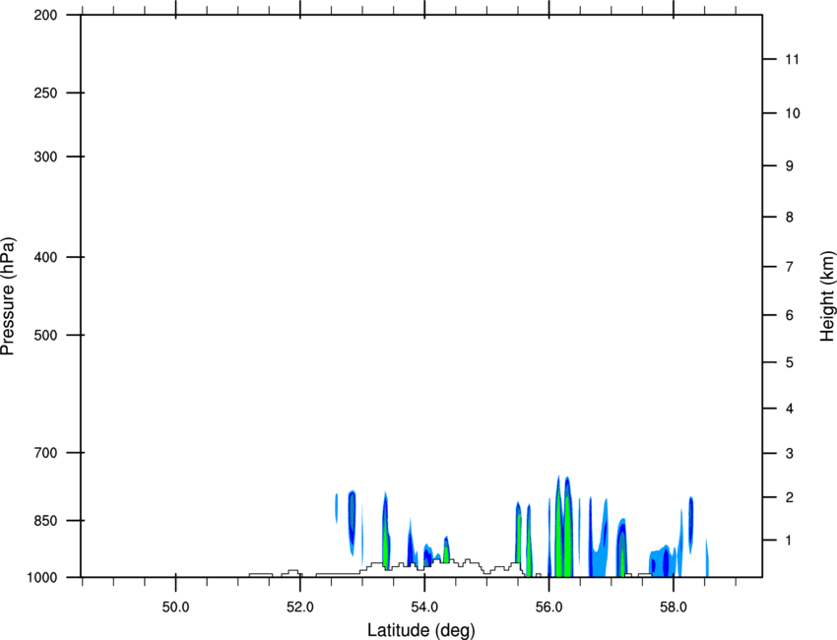Viewport: 837px width, 640px height.
Task: Click the Pressure (hPa) axis title
Action: (x=8, y=296)
